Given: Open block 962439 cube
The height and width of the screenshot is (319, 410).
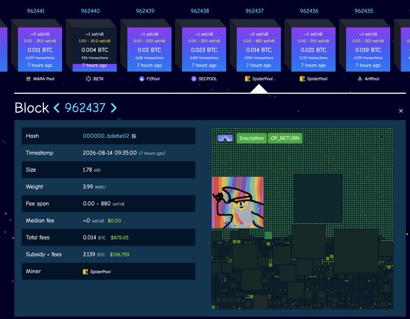Looking at the screenshot, I should pos(150,49).
